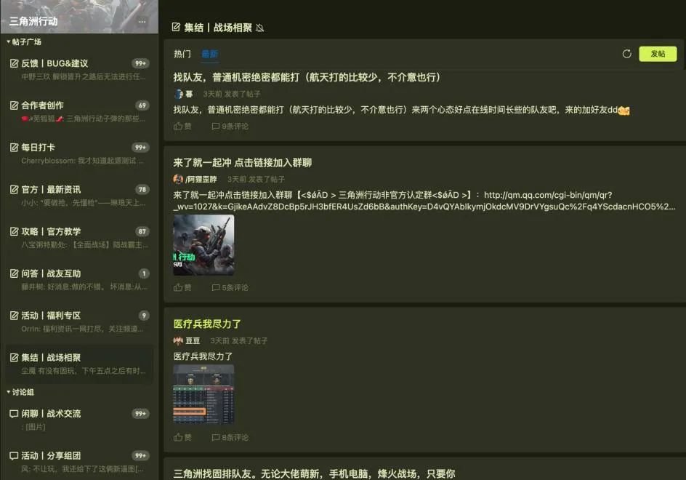The height and width of the screenshot is (480, 686).
Task: Click the post icon beside 反馈丨BUG&建议
Action: point(14,63)
